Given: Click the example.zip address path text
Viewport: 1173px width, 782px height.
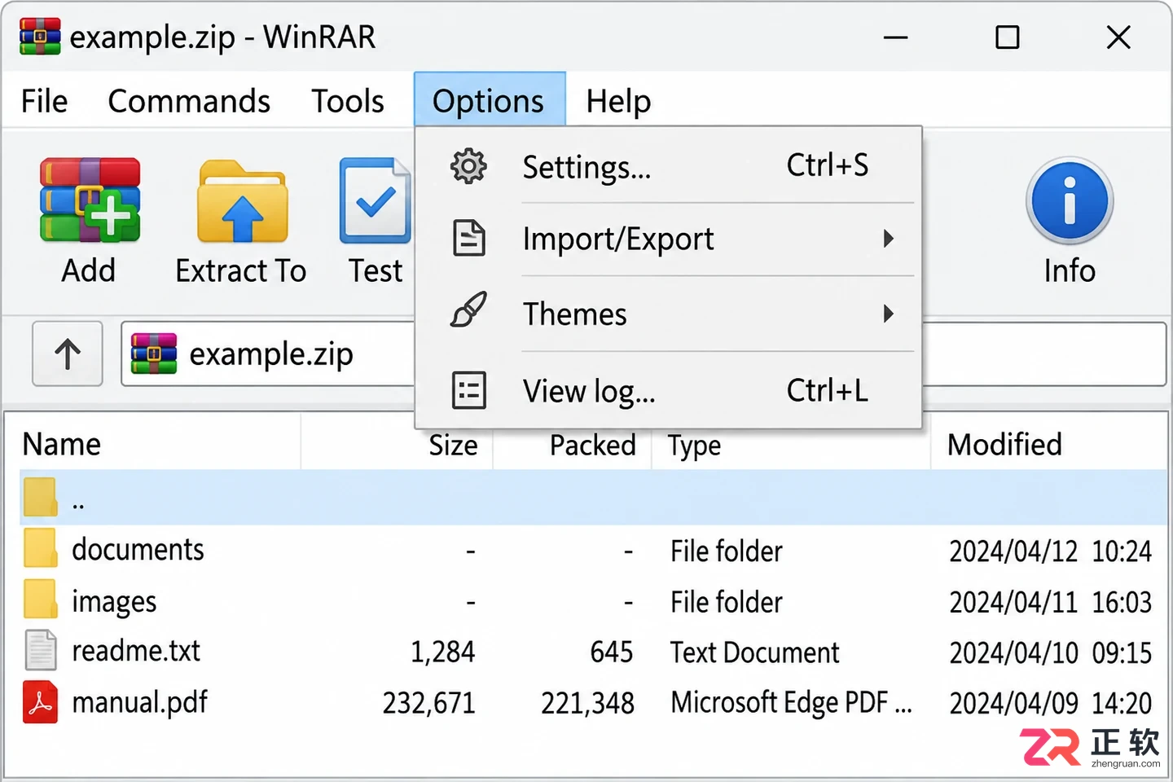Looking at the screenshot, I should pyautogui.click(x=271, y=354).
